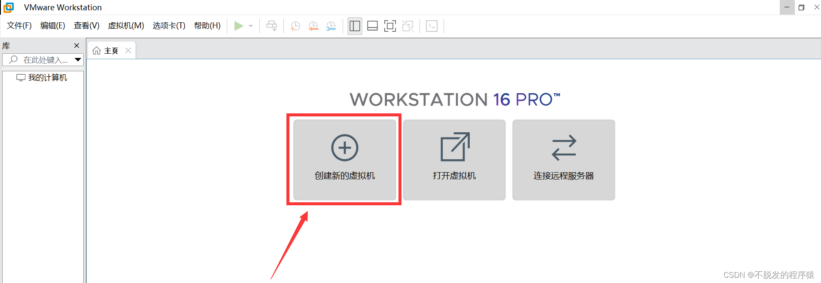Close the 库 library panel
Image resolution: width=821 pixels, height=283 pixels.
[x=77, y=46]
